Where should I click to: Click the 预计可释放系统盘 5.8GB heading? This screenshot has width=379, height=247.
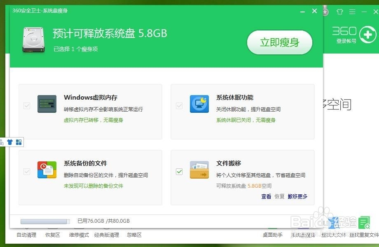[x=110, y=33]
